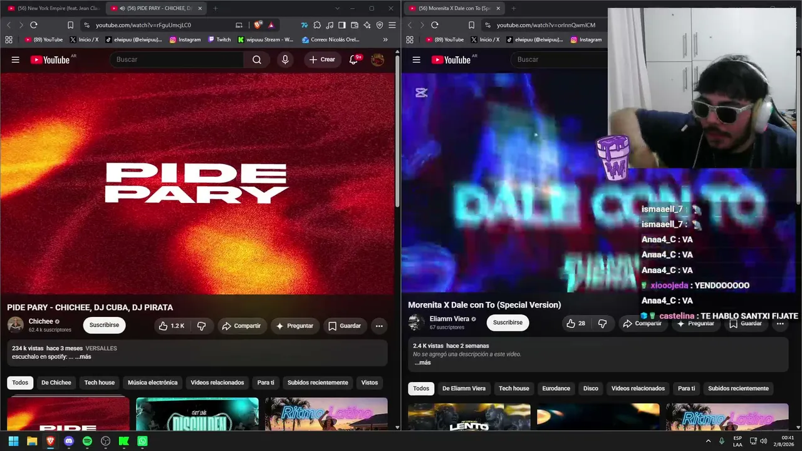Image resolution: width=802 pixels, height=451 pixels.
Task: Click Preguntar under PIDE PARY video
Action: click(294, 326)
